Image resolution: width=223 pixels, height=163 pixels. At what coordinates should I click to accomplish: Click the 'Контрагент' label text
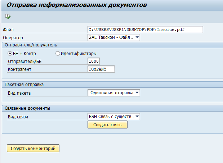(x=20, y=69)
